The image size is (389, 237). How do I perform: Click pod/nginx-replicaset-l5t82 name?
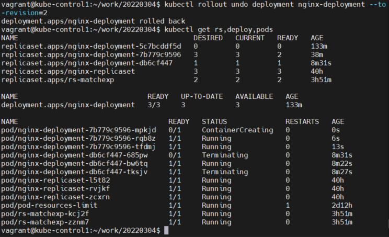click(x=55, y=180)
